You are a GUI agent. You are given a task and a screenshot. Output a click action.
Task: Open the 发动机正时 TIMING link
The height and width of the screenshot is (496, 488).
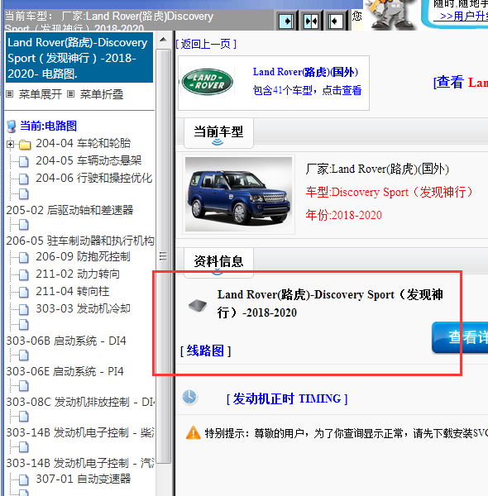(x=287, y=399)
